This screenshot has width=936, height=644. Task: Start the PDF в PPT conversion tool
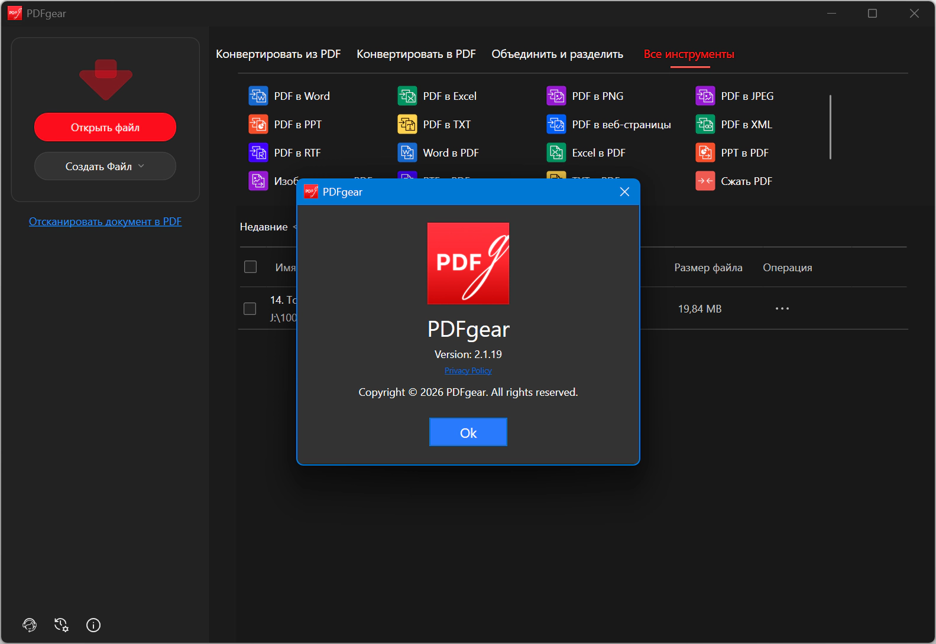(285, 124)
